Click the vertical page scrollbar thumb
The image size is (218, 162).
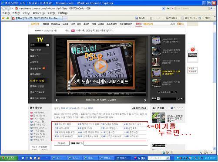215,58
